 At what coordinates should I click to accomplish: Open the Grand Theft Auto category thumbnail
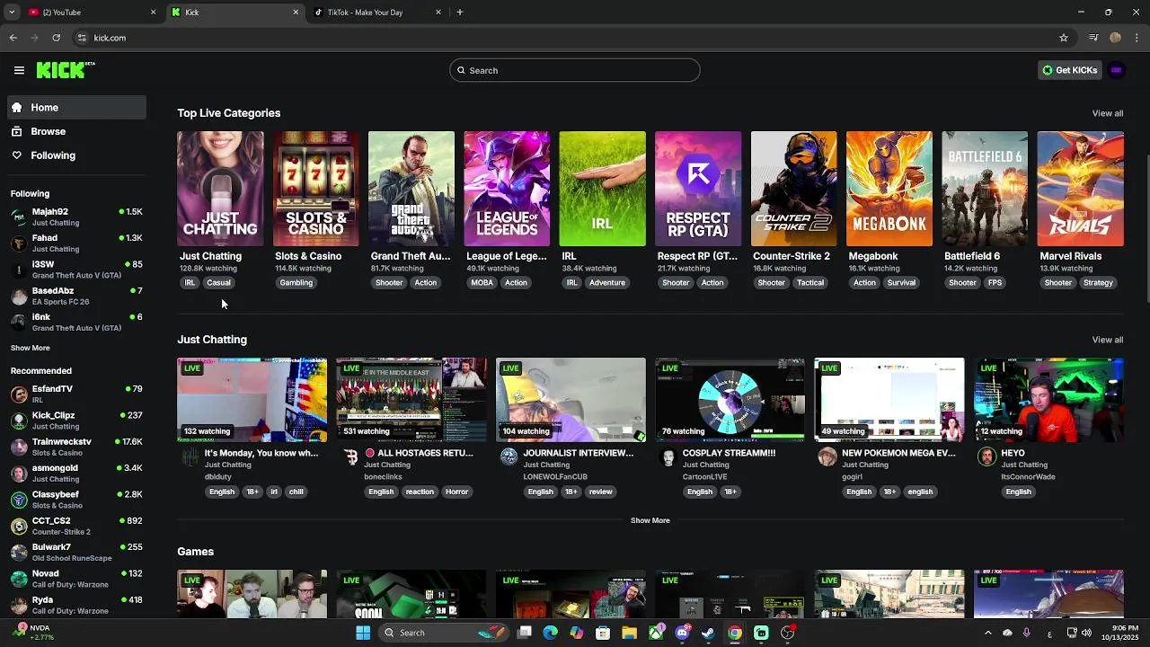[x=411, y=189]
